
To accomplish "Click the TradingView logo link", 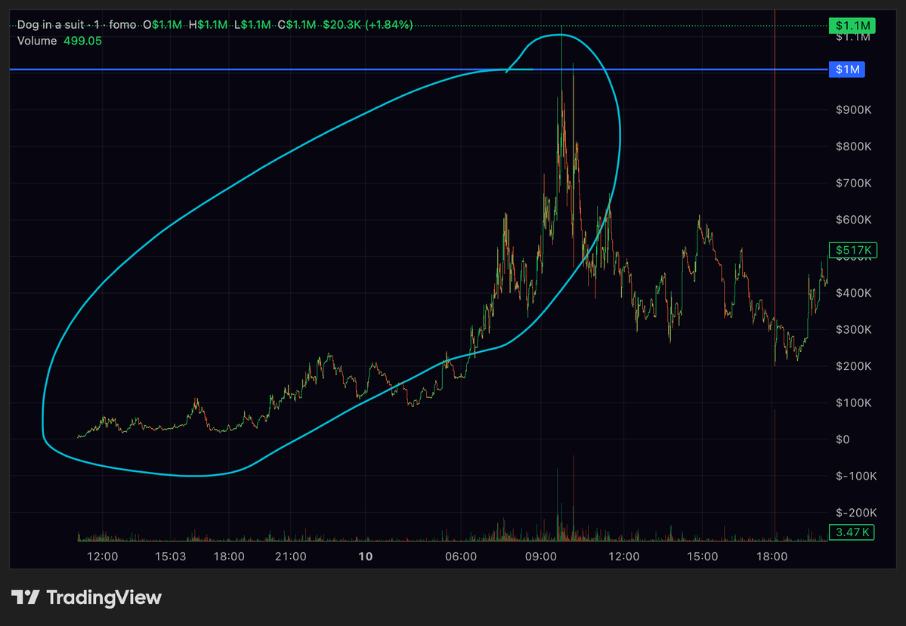I will pos(86,597).
